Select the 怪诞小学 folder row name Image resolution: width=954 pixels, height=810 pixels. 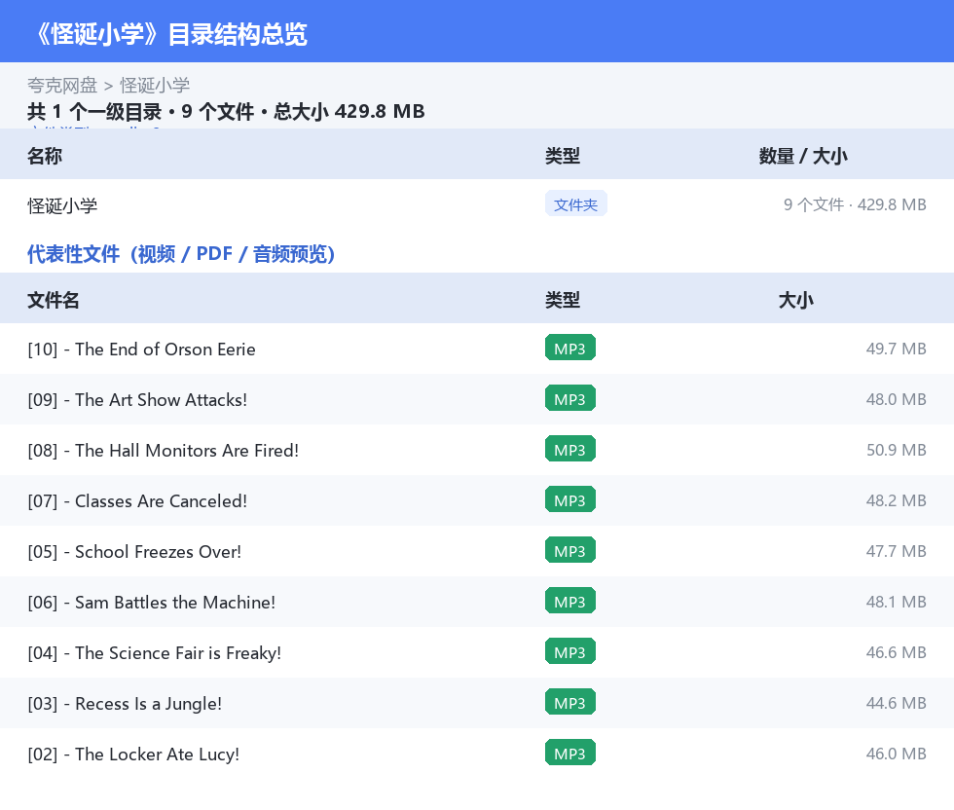point(62,205)
